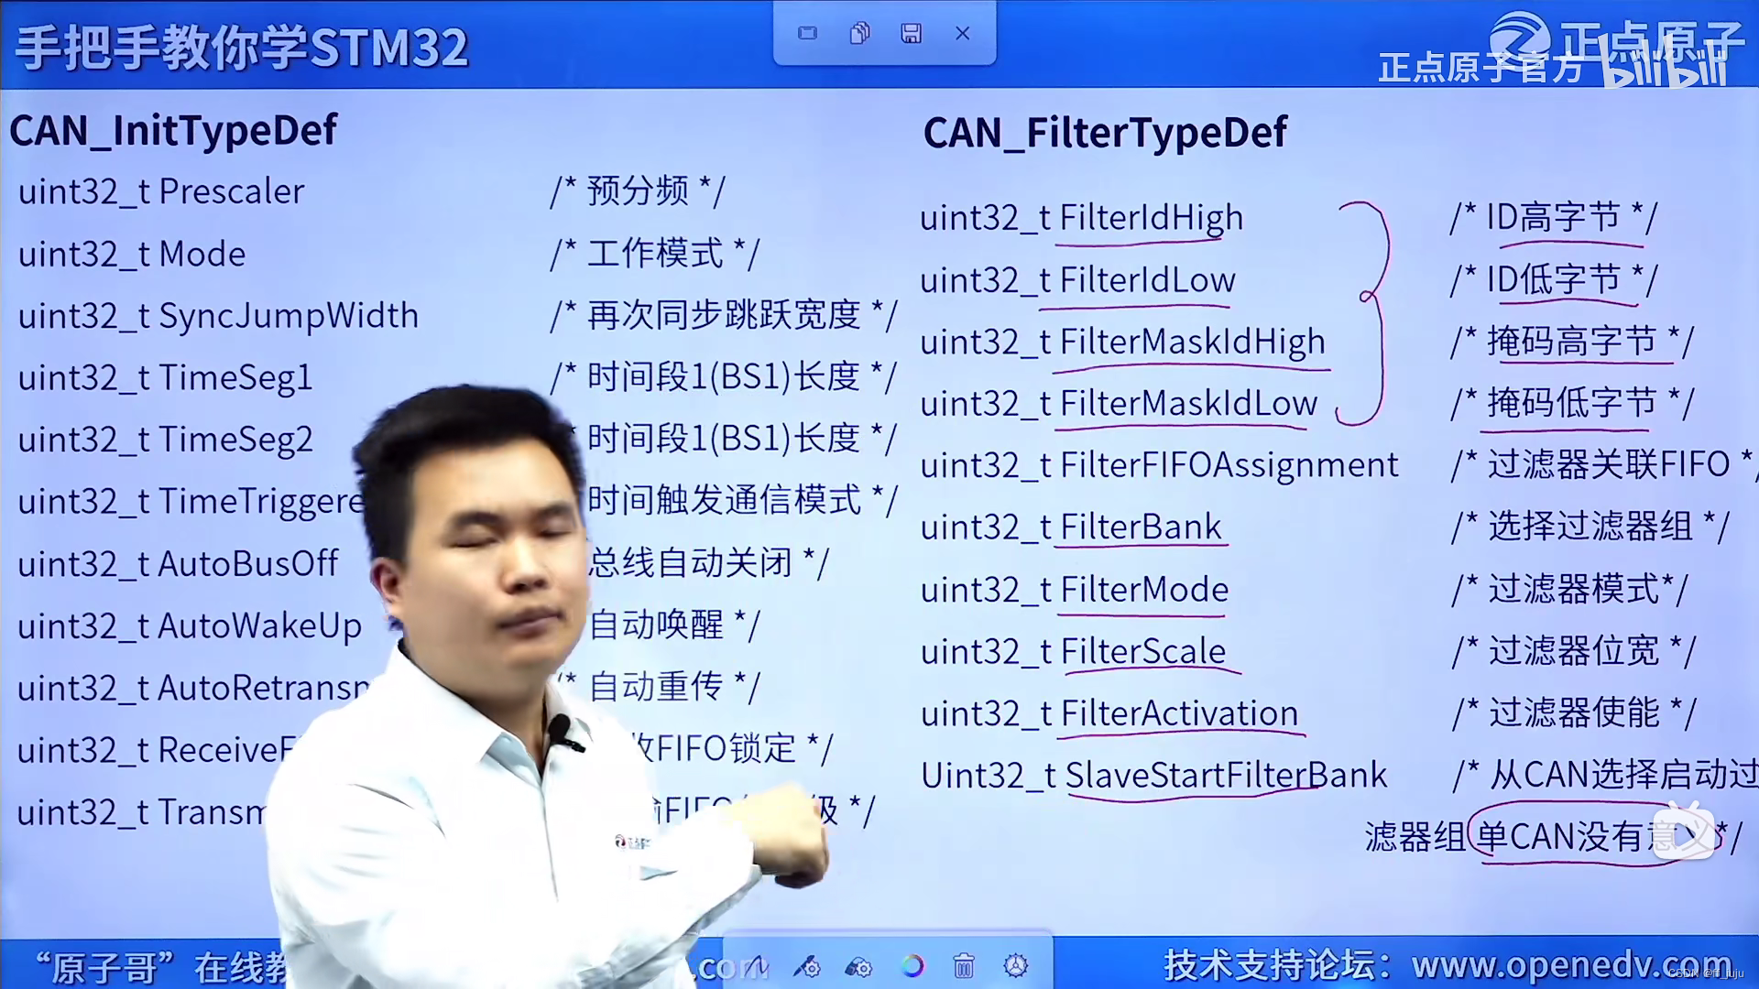
Task: Open the annotation settings gear icon
Action: (x=1016, y=967)
